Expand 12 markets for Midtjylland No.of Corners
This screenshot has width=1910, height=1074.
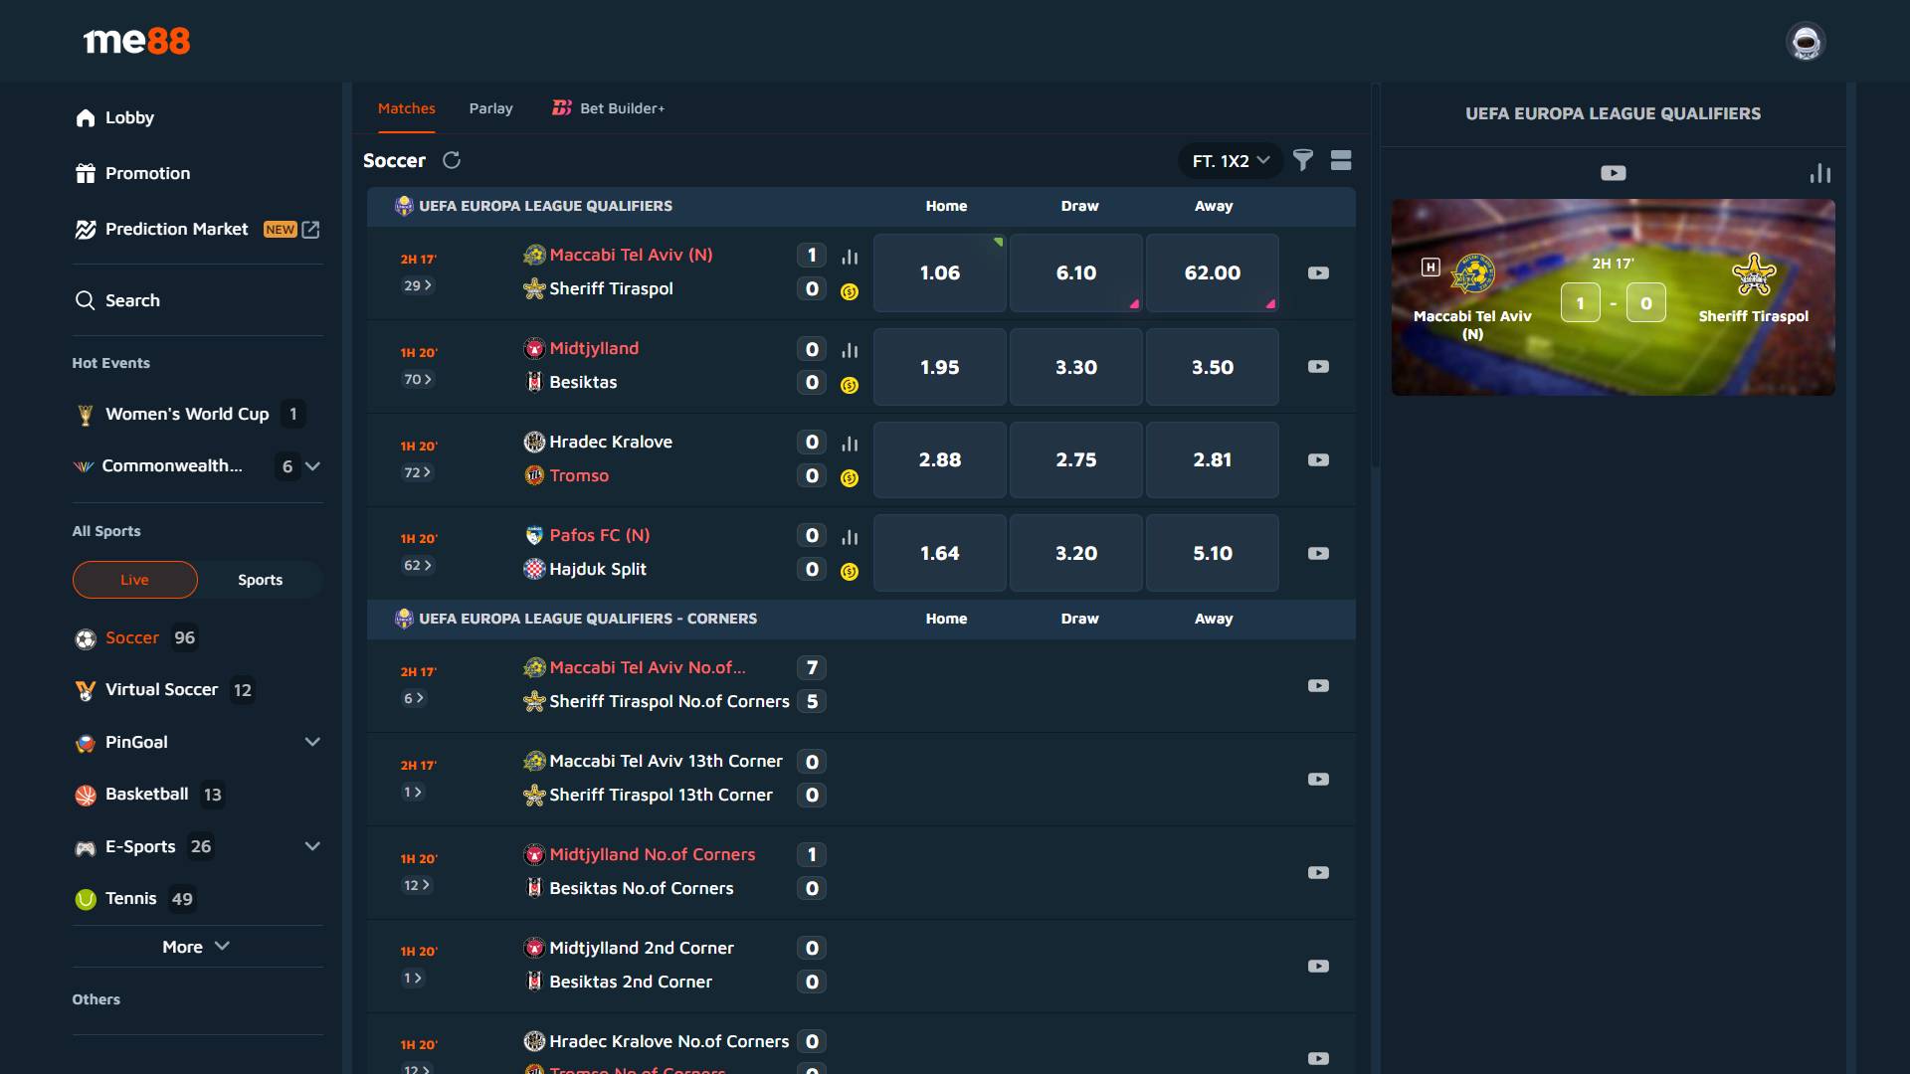point(417,885)
